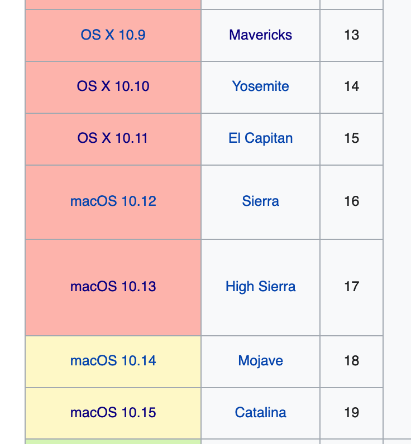411x444 pixels.
Task: Click the number 15 cell
Action: coord(351,138)
